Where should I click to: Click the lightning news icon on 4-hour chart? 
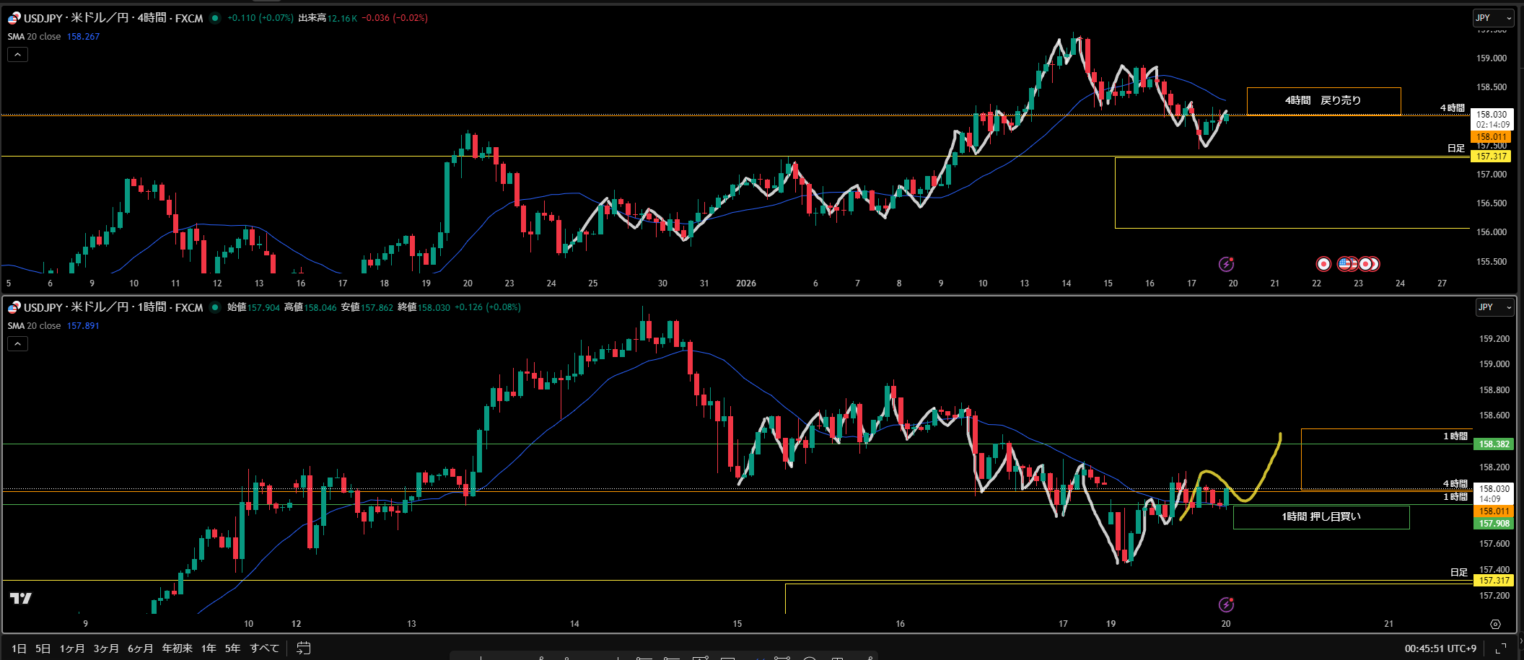[1226, 264]
